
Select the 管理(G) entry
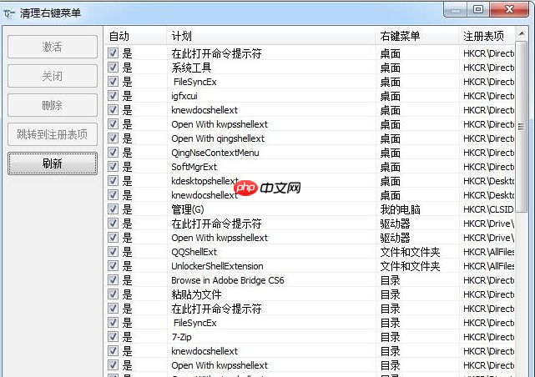coord(187,209)
